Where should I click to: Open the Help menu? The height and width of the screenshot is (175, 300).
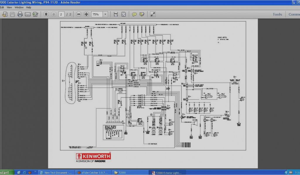point(28,7)
